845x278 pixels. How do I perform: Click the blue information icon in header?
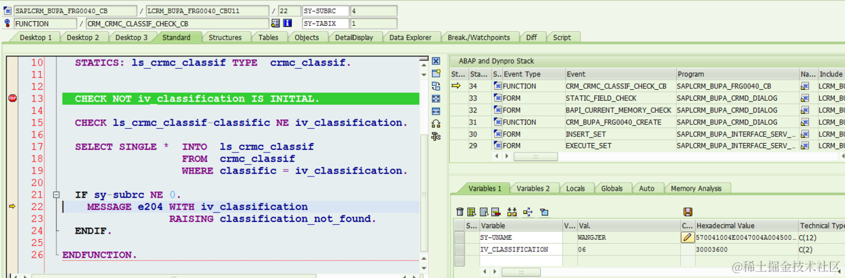point(287,23)
